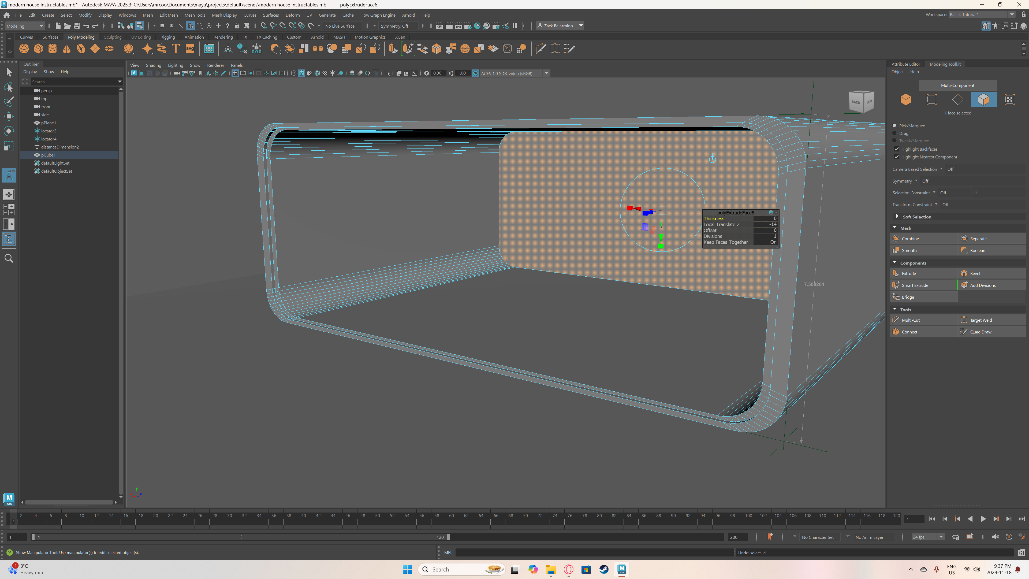The image size is (1029, 579).
Task: Click the Save Scene icon
Action: [76, 26]
